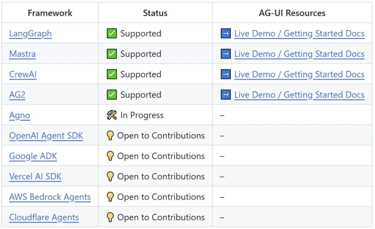Open Mastra's Live Demo / Getting Started Docs
The image size is (375, 229).
coord(299,54)
